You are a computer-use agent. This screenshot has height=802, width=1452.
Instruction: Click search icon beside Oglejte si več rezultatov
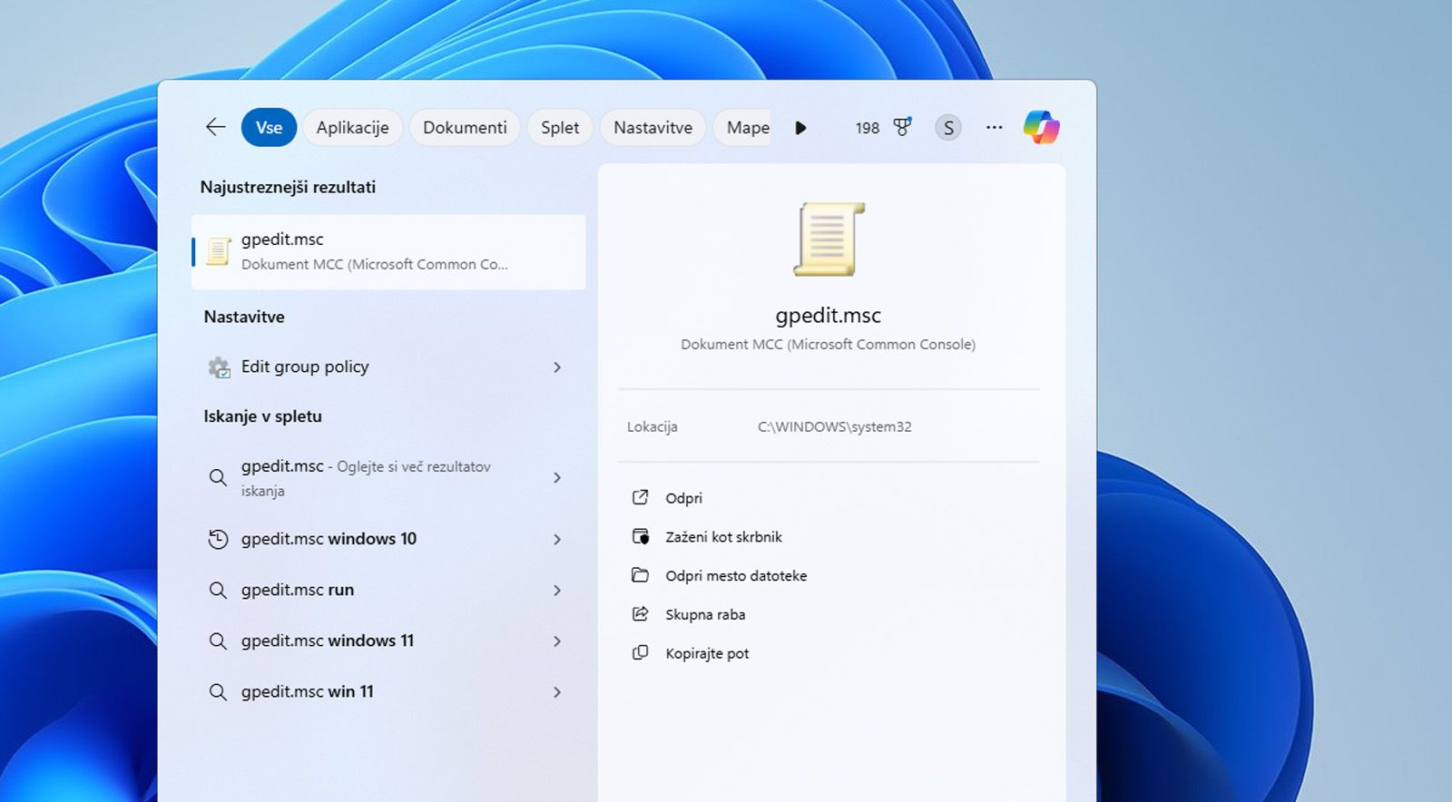coord(218,477)
